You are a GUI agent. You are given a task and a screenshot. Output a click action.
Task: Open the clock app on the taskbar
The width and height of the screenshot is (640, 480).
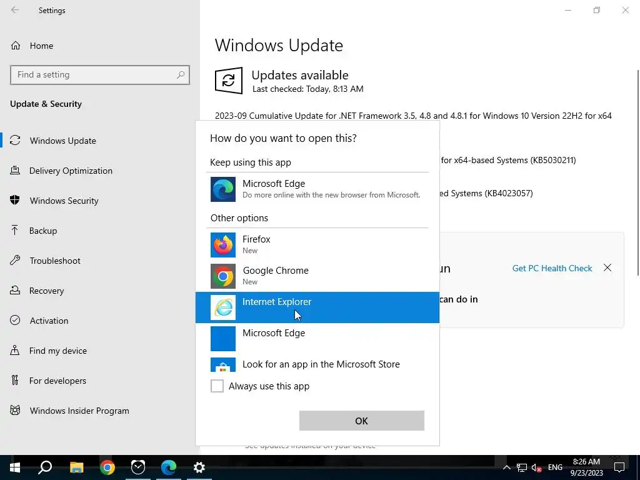pyautogui.click(x=138, y=467)
